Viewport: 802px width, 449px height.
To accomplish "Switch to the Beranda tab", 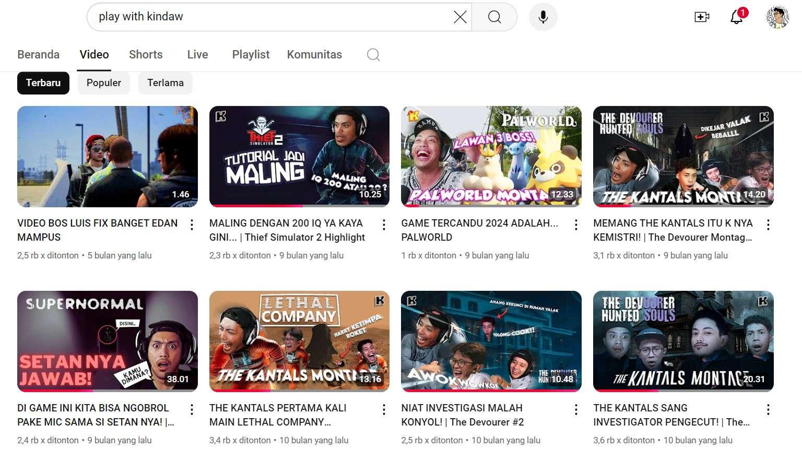I will (x=38, y=54).
